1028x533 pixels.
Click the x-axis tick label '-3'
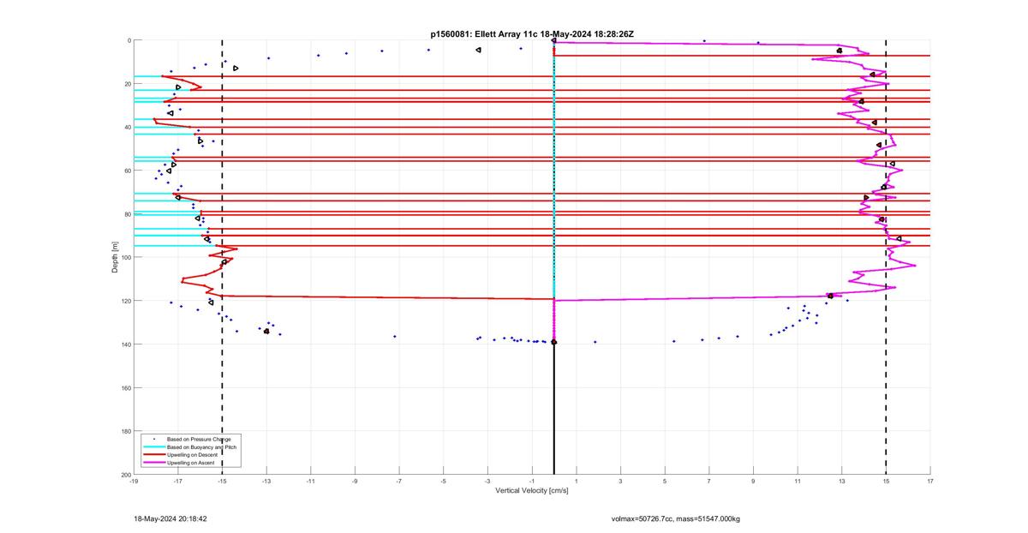coord(487,482)
